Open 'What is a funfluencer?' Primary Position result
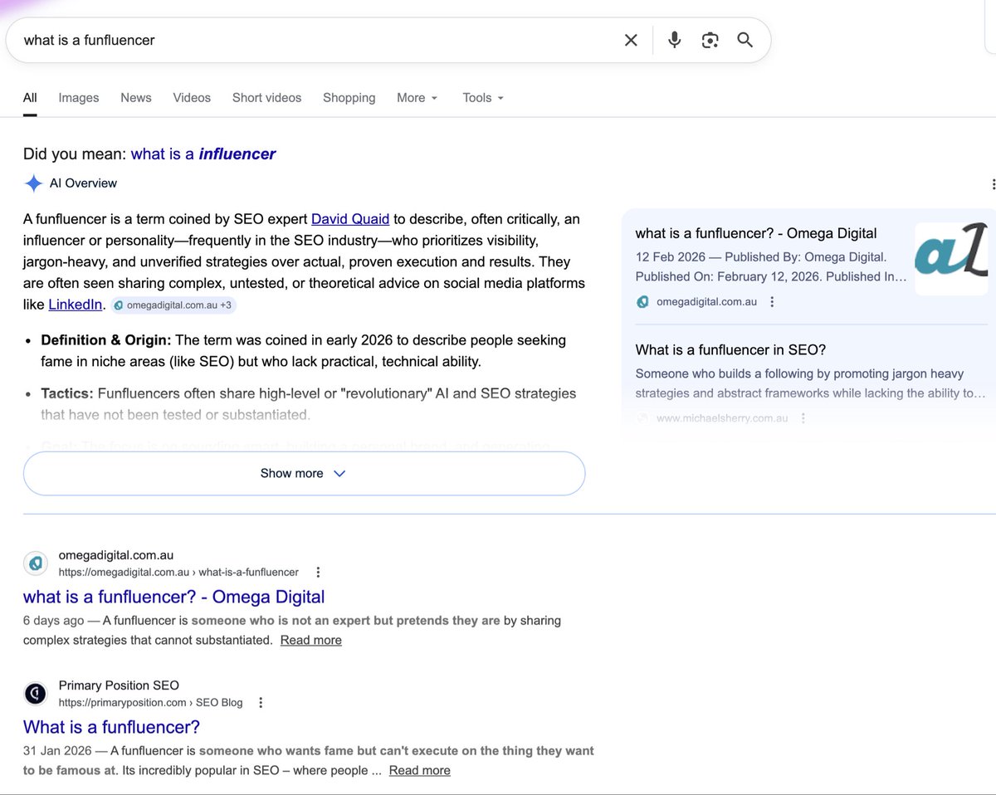The width and height of the screenshot is (996, 795). [111, 727]
